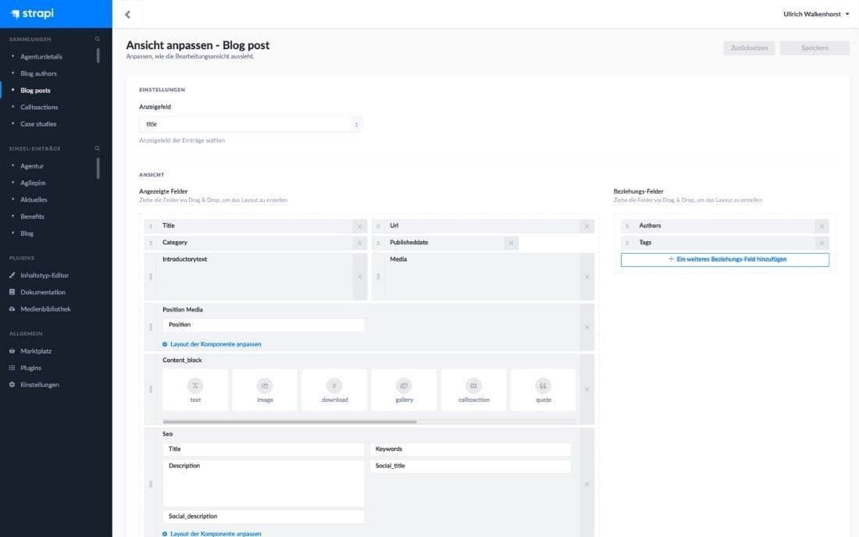Click the back arrow next to the page title
The height and width of the screenshot is (537, 859).
pyautogui.click(x=127, y=14)
